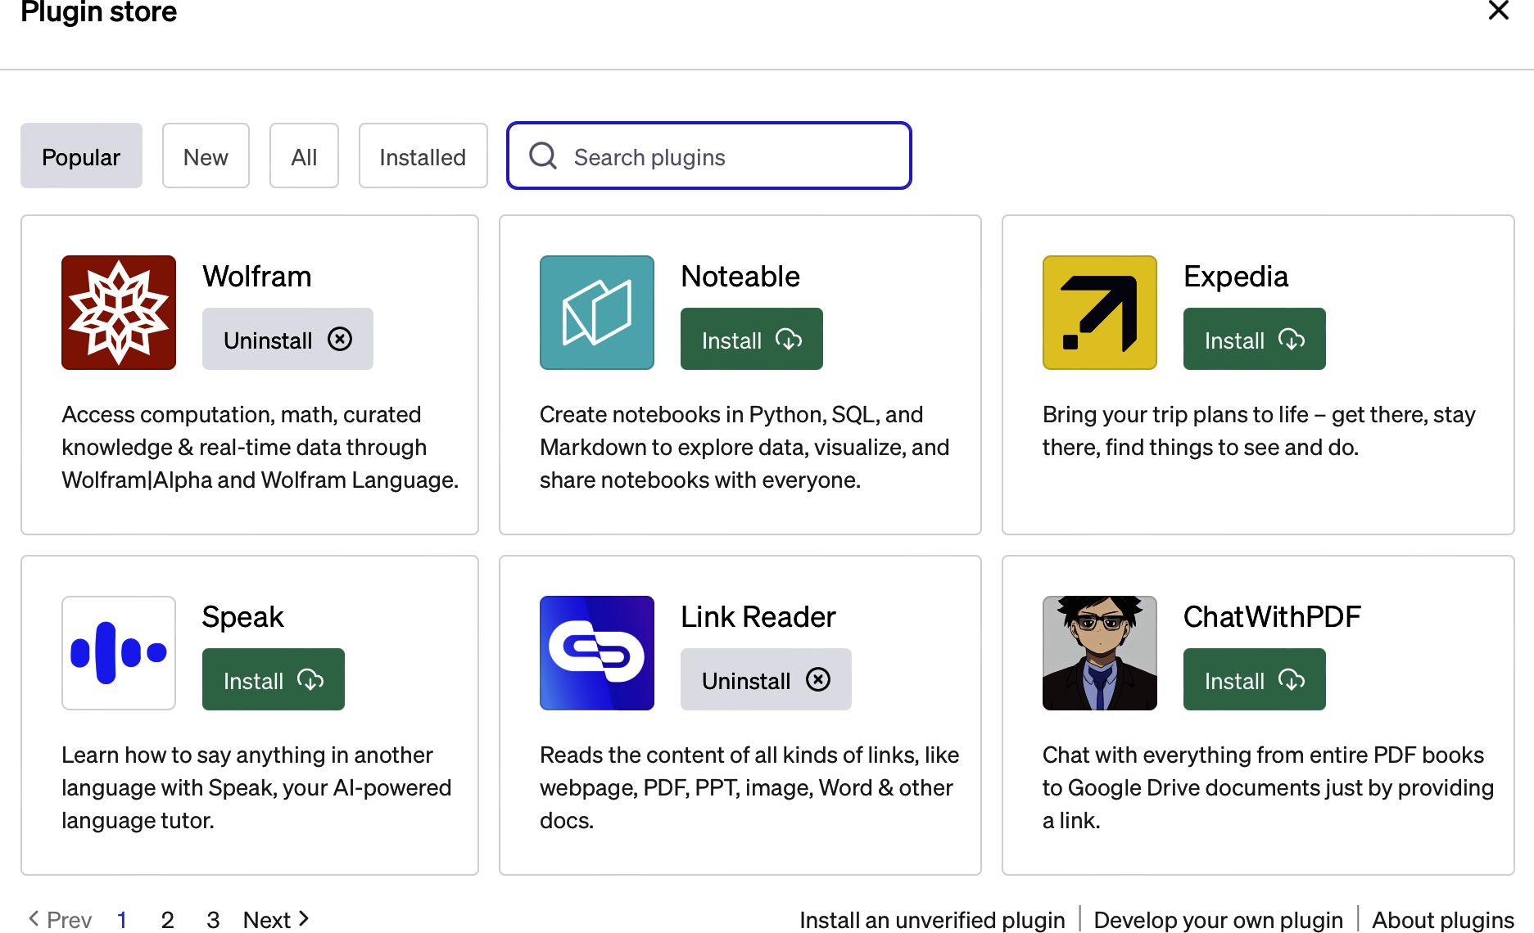1534x933 pixels.
Task: Uninstall the Link Reader plugin
Action: (766, 679)
